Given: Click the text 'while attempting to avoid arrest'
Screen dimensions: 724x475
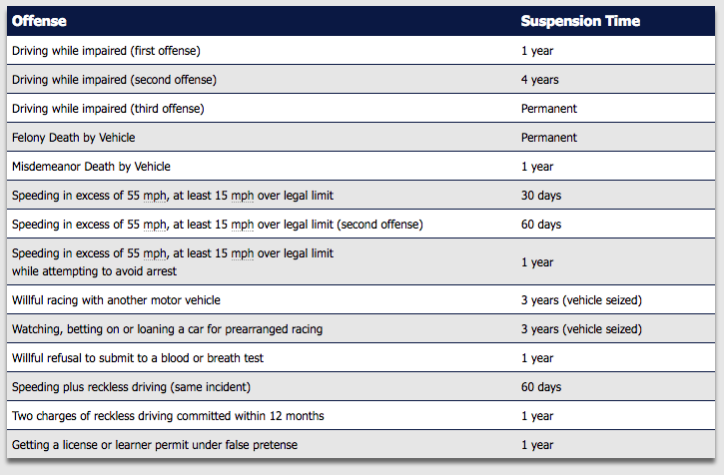Looking at the screenshot, I should (x=95, y=270).
